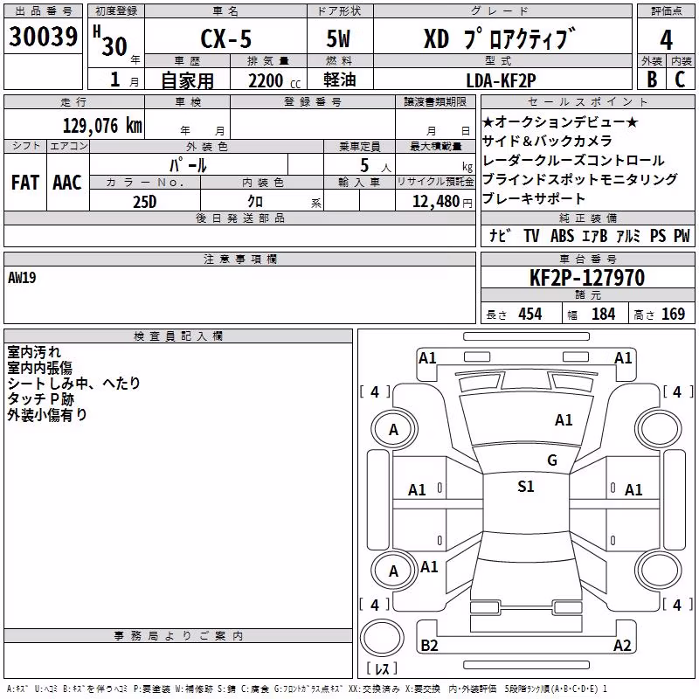
Task: Select the 注意事項欄 section header
Action: click(240, 259)
